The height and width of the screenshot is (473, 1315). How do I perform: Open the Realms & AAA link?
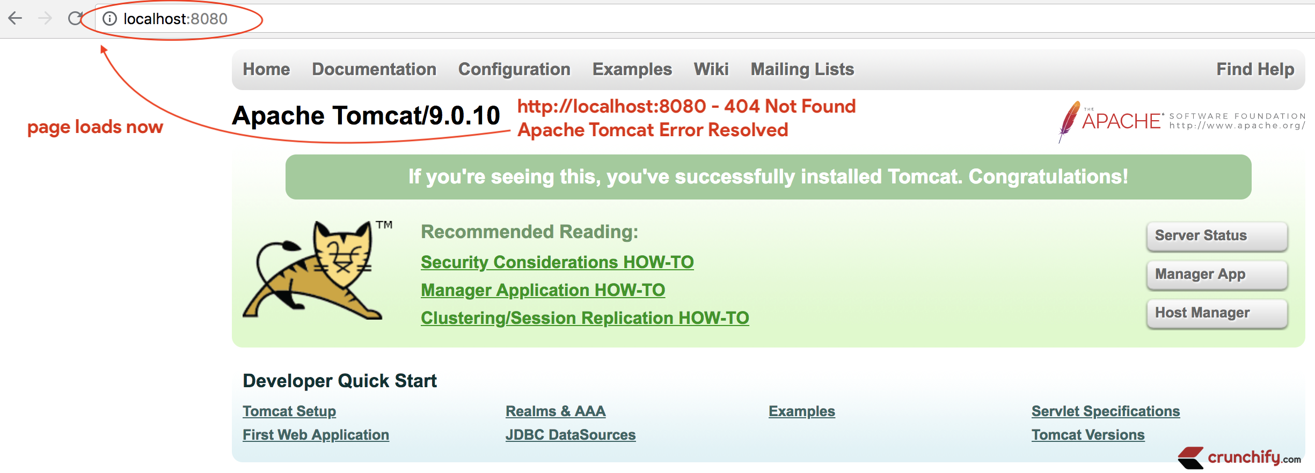coord(556,411)
